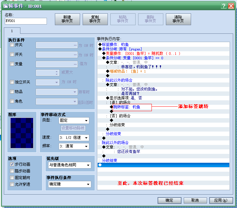Open the 角色 dropdown
The height and width of the screenshot is (208, 237).
click(x=57, y=101)
